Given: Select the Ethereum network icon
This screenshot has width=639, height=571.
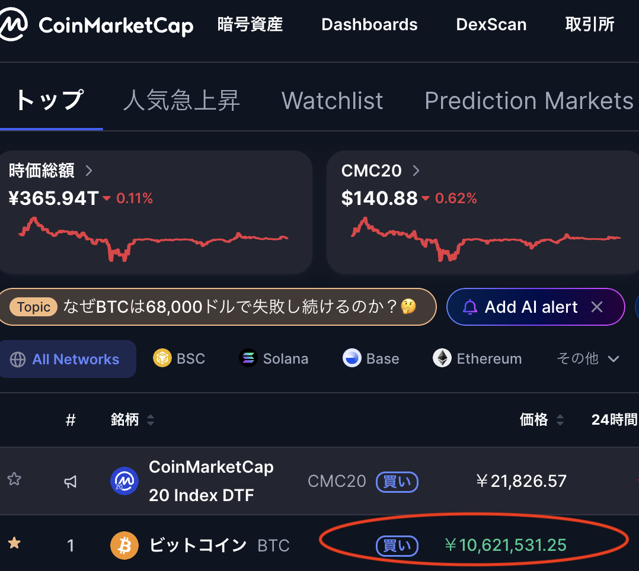Looking at the screenshot, I should pos(442,359).
